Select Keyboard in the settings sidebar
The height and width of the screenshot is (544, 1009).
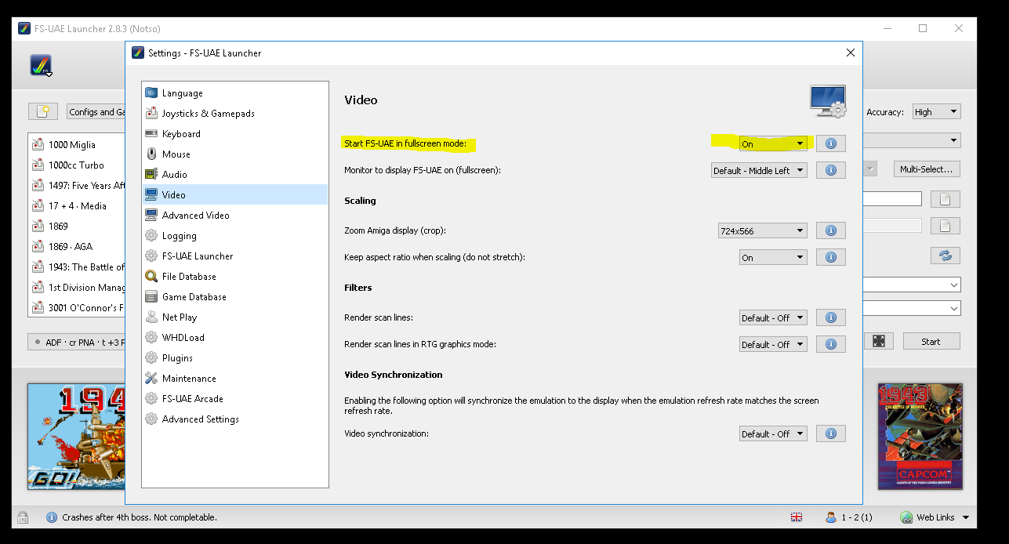[234, 134]
